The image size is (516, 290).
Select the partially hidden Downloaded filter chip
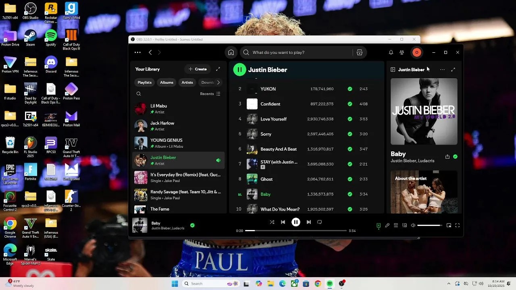208,83
